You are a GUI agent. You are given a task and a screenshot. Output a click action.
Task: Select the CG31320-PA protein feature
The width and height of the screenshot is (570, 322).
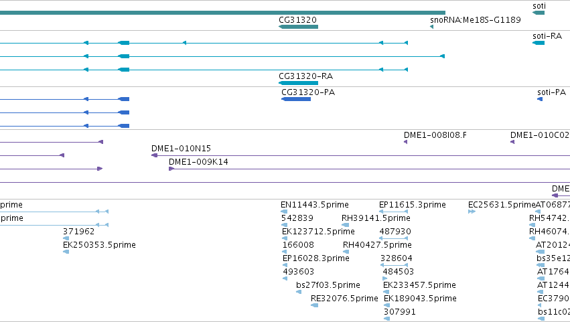tap(296, 99)
